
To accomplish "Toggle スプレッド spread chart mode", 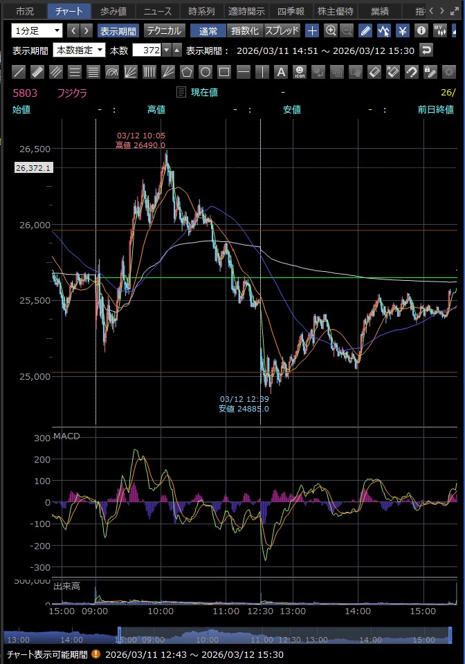I will pyautogui.click(x=282, y=30).
